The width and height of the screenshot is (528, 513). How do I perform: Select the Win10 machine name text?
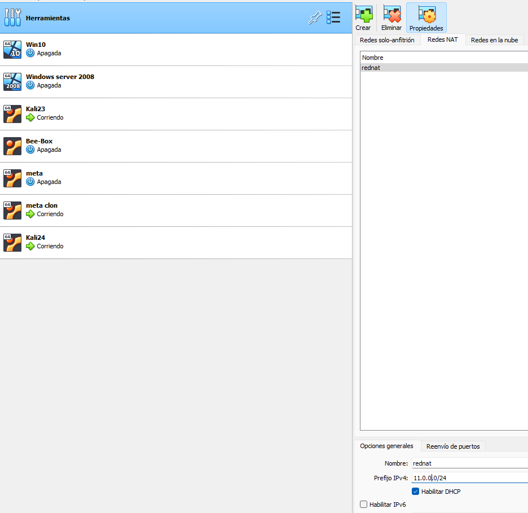pos(36,45)
